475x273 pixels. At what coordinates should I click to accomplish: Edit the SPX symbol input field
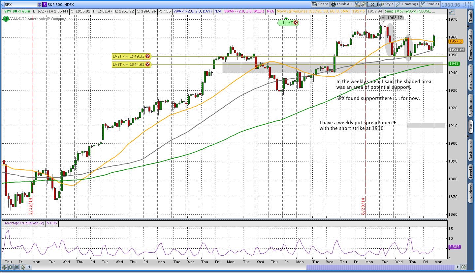point(20,5)
